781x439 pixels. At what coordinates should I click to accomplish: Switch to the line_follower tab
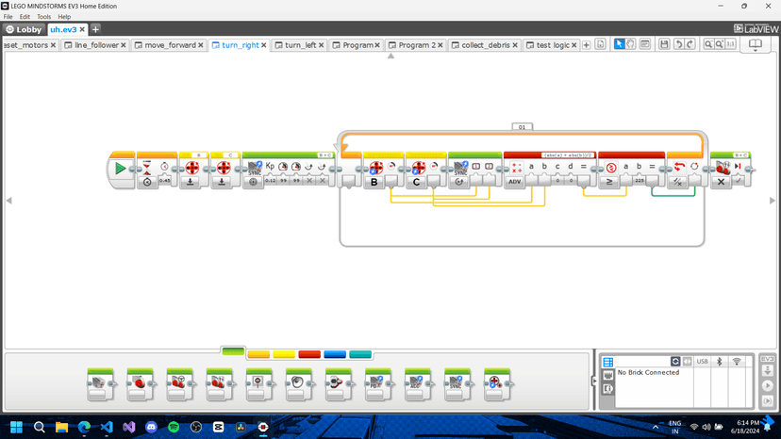point(96,45)
